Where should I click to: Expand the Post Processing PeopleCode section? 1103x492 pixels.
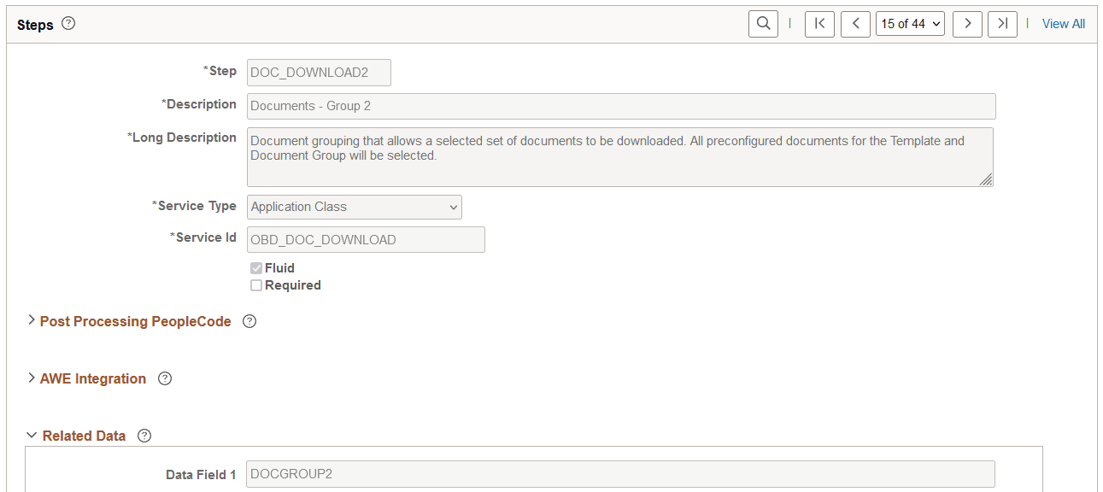point(31,321)
